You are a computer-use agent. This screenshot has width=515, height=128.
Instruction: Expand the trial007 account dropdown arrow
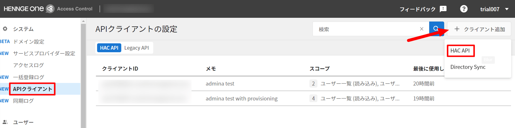coord(507,9)
